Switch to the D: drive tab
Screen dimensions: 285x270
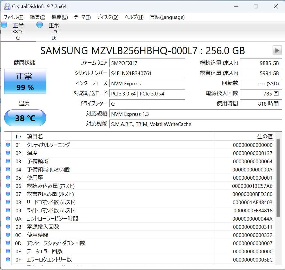tap(54, 31)
